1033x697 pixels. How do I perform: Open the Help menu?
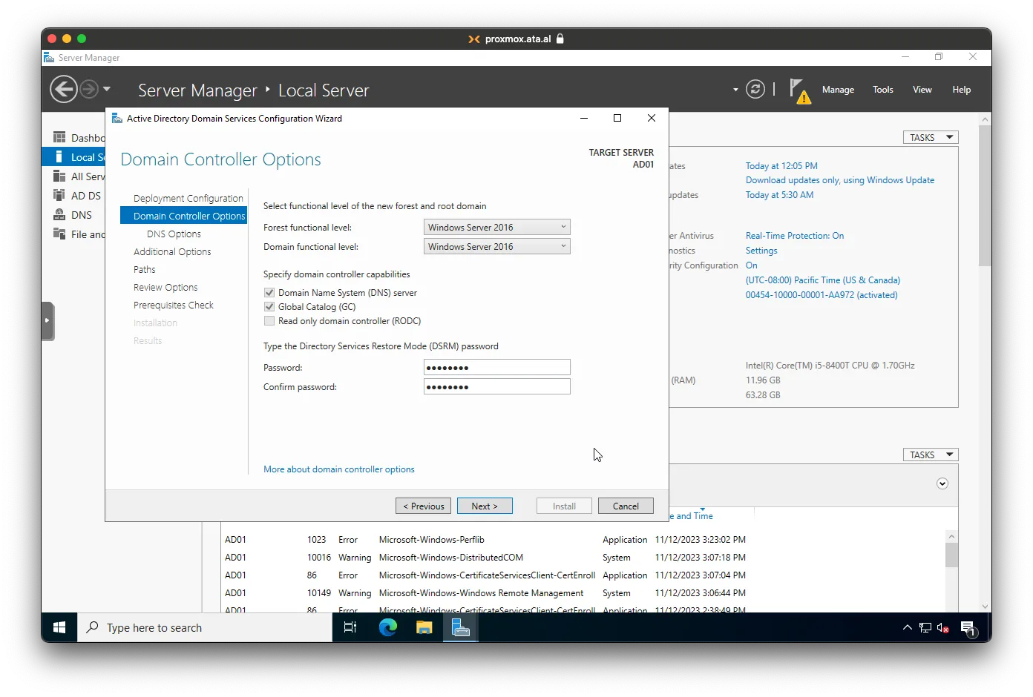point(962,90)
